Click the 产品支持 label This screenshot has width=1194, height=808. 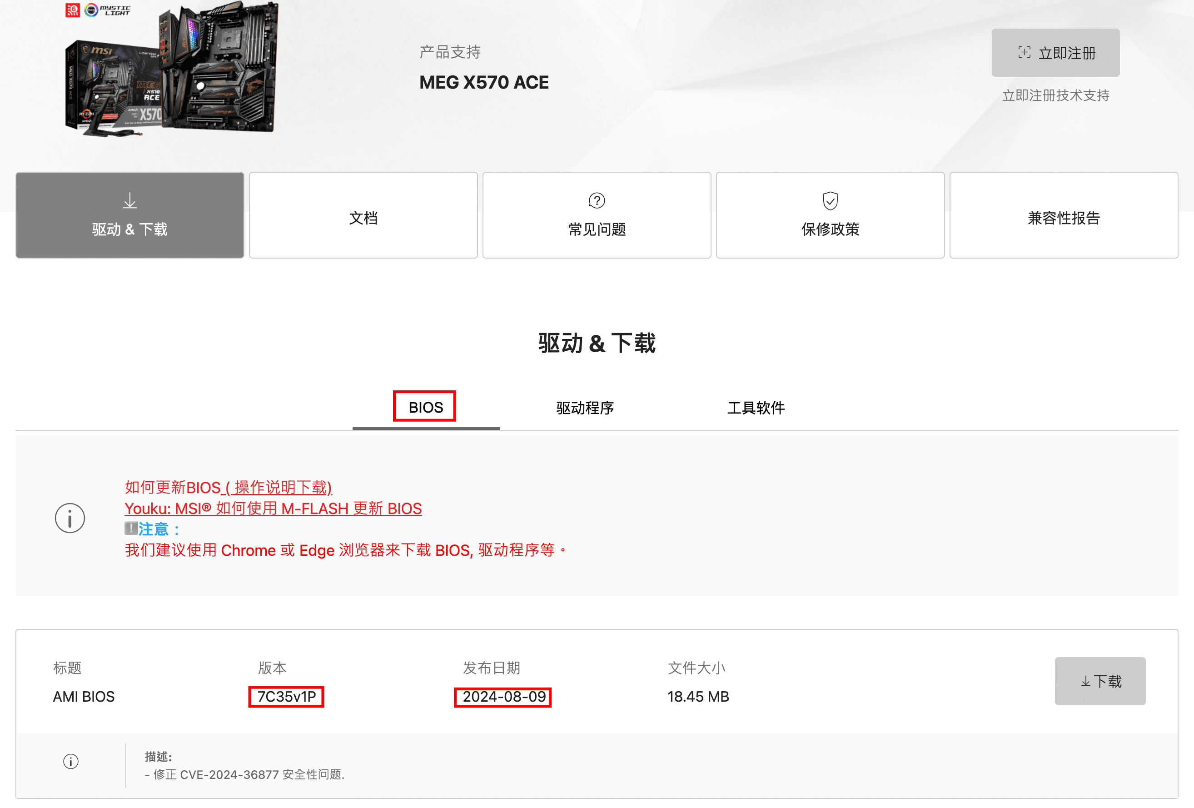tap(449, 51)
